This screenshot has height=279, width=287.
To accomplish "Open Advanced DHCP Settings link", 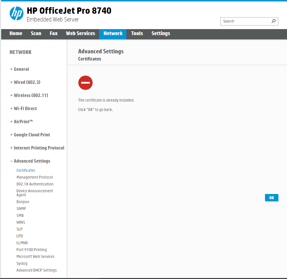I will (37, 270).
